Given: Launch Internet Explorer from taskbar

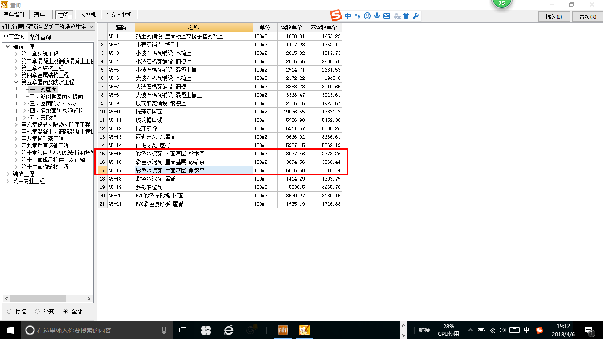Looking at the screenshot, I should click(x=228, y=330).
